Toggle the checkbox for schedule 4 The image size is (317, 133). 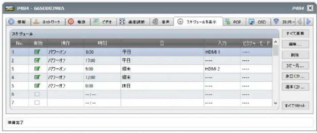pyautogui.click(x=38, y=77)
